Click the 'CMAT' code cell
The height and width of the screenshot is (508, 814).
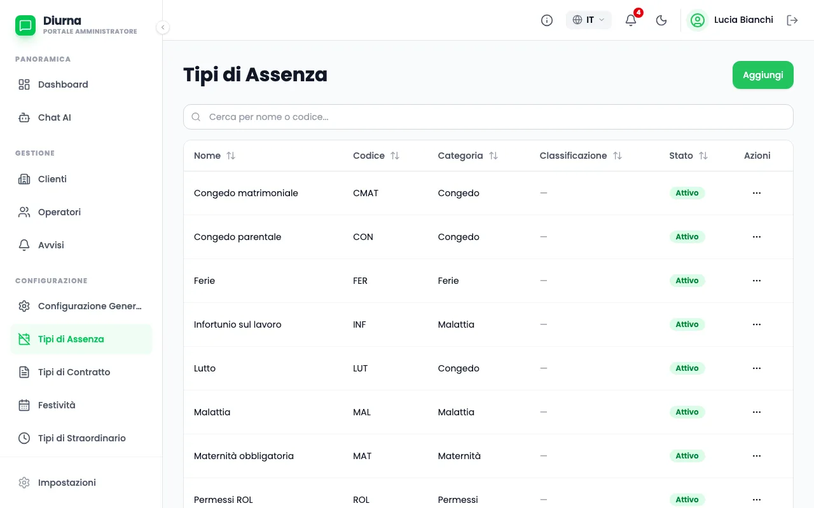point(366,193)
